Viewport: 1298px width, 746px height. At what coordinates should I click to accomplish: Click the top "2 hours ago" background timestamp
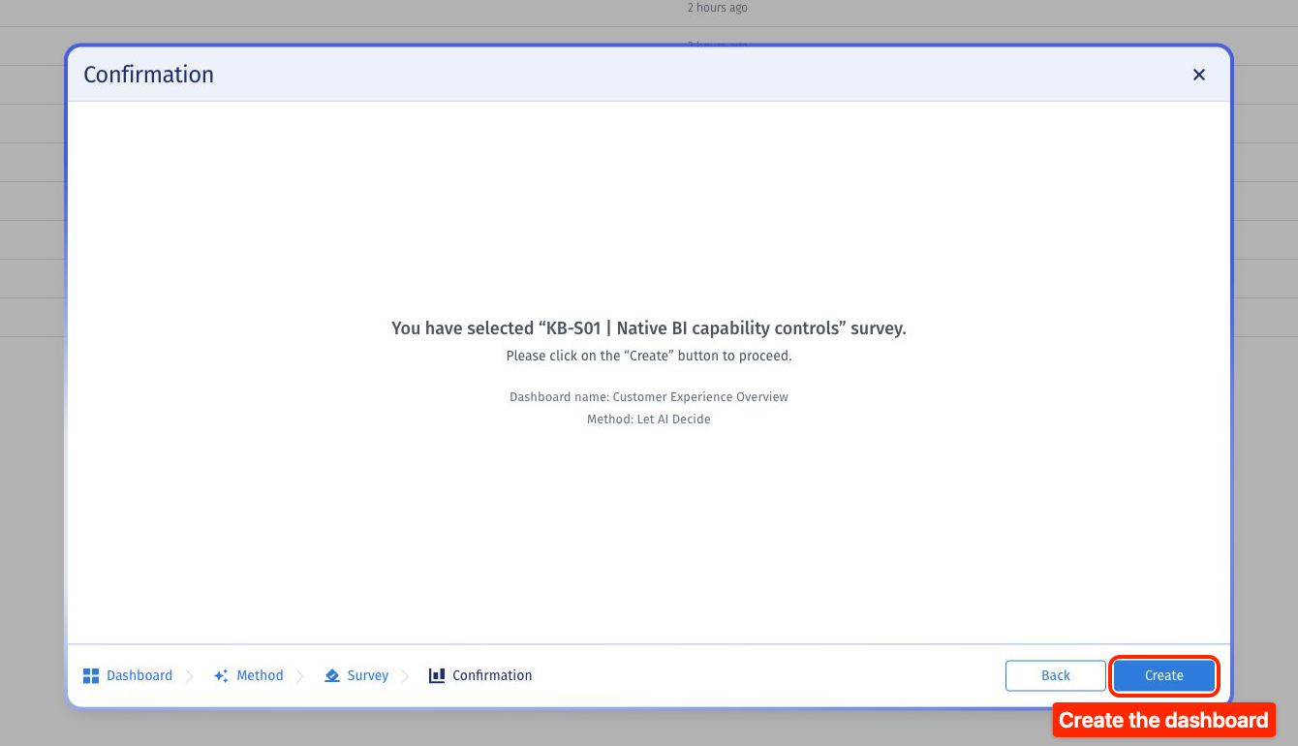pyautogui.click(x=718, y=8)
